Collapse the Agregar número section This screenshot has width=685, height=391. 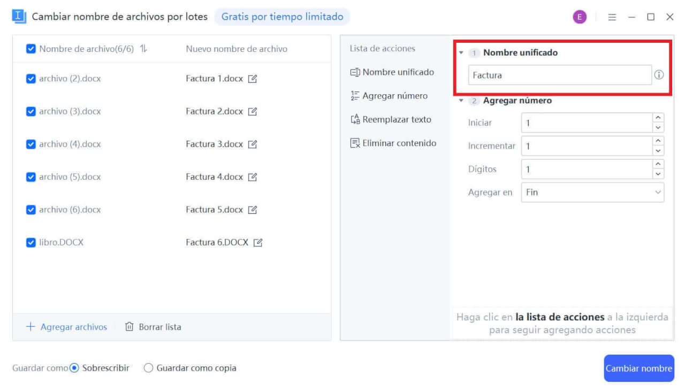pyautogui.click(x=461, y=101)
